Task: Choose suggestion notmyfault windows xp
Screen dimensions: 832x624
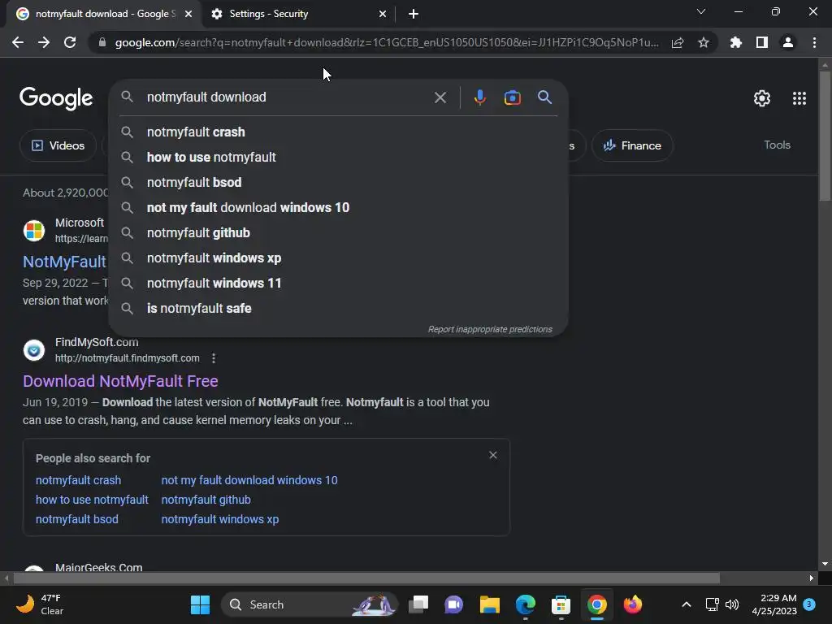Action: point(339,258)
